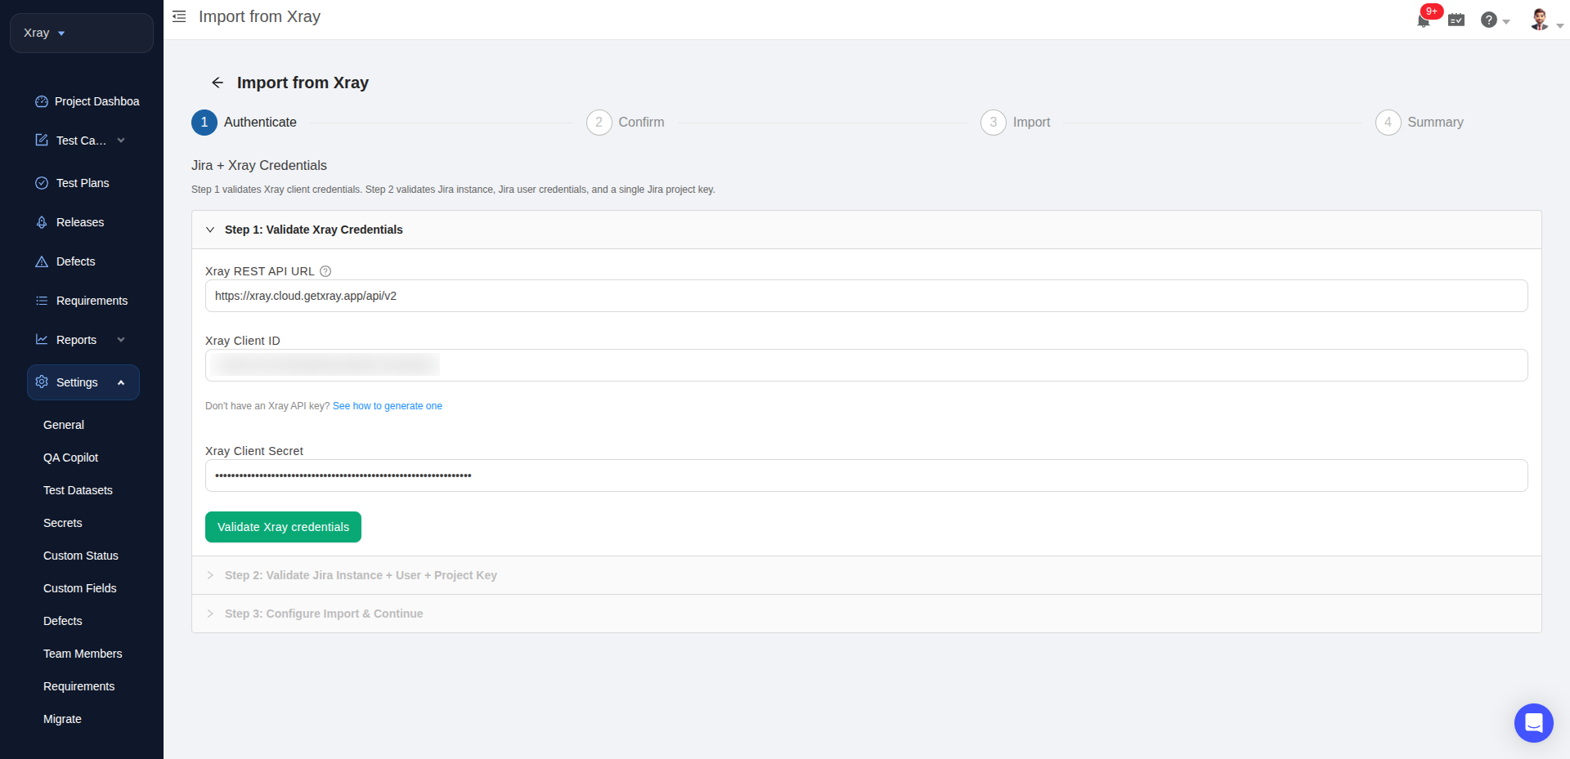Click the Settings gear icon
The width and height of the screenshot is (1570, 759).
42,382
